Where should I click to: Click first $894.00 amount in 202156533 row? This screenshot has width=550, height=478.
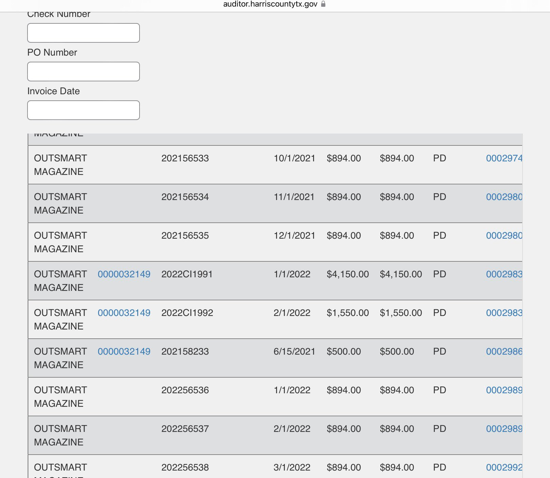[344, 158]
